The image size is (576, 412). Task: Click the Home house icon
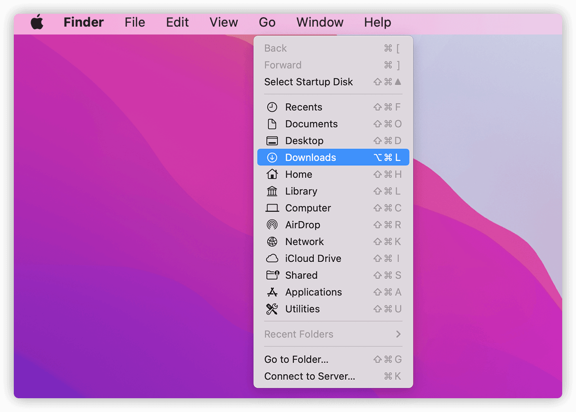coord(272,174)
